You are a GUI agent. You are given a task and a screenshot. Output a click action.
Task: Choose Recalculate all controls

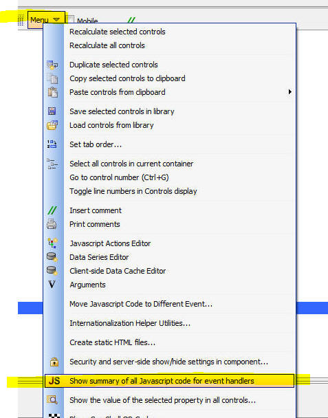click(x=107, y=45)
